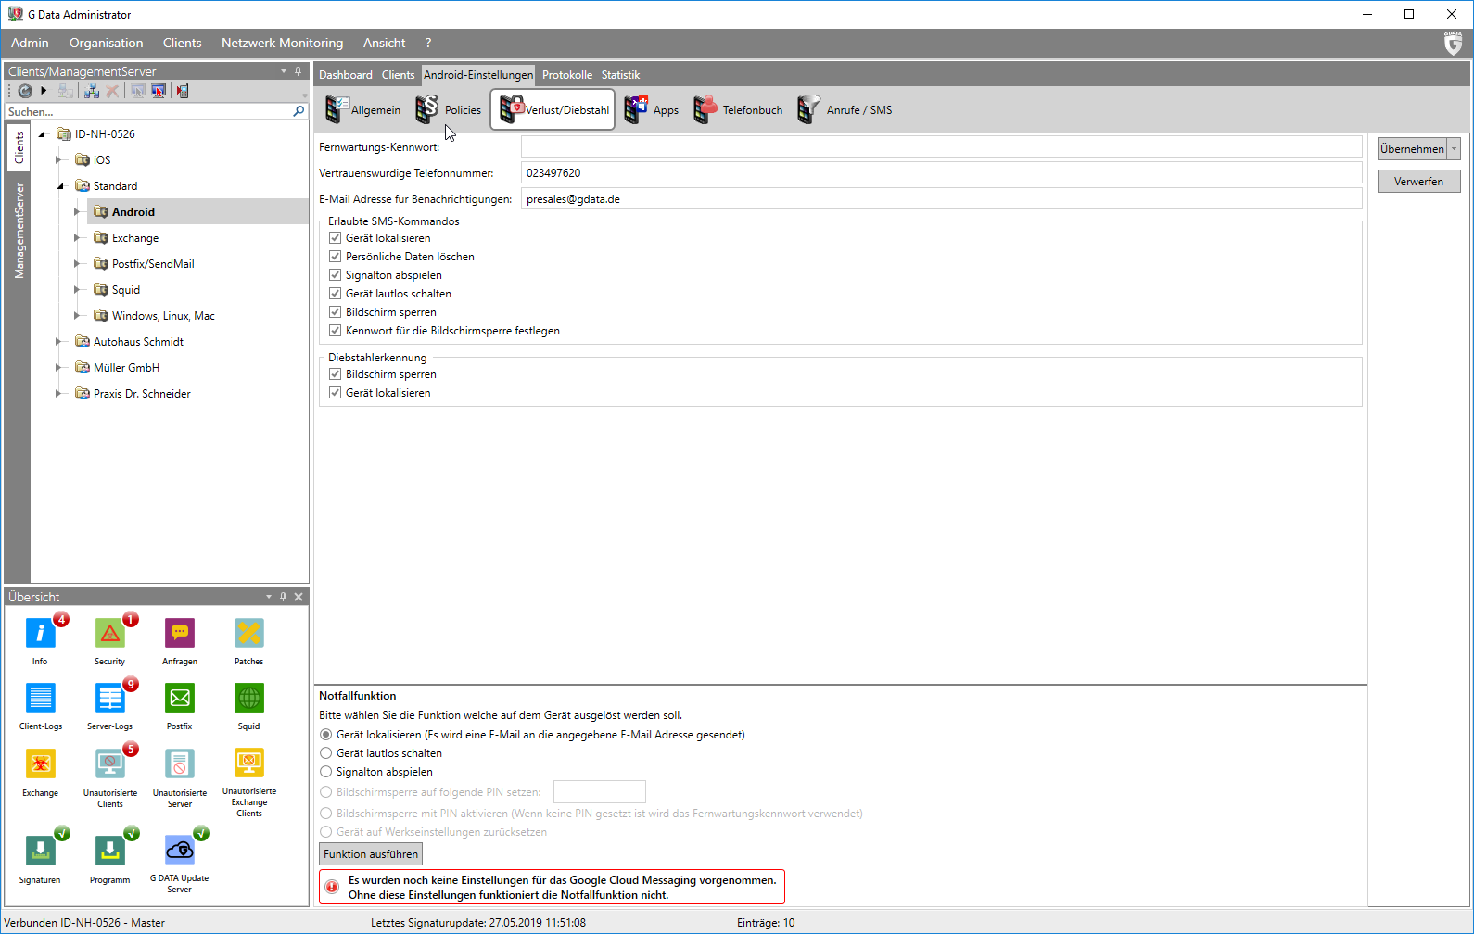Switch to the Dashboard tab
The width and height of the screenshot is (1474, 934).
(346, 75)
